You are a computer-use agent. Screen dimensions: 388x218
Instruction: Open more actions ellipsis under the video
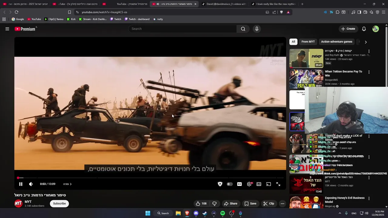(283, 203)
